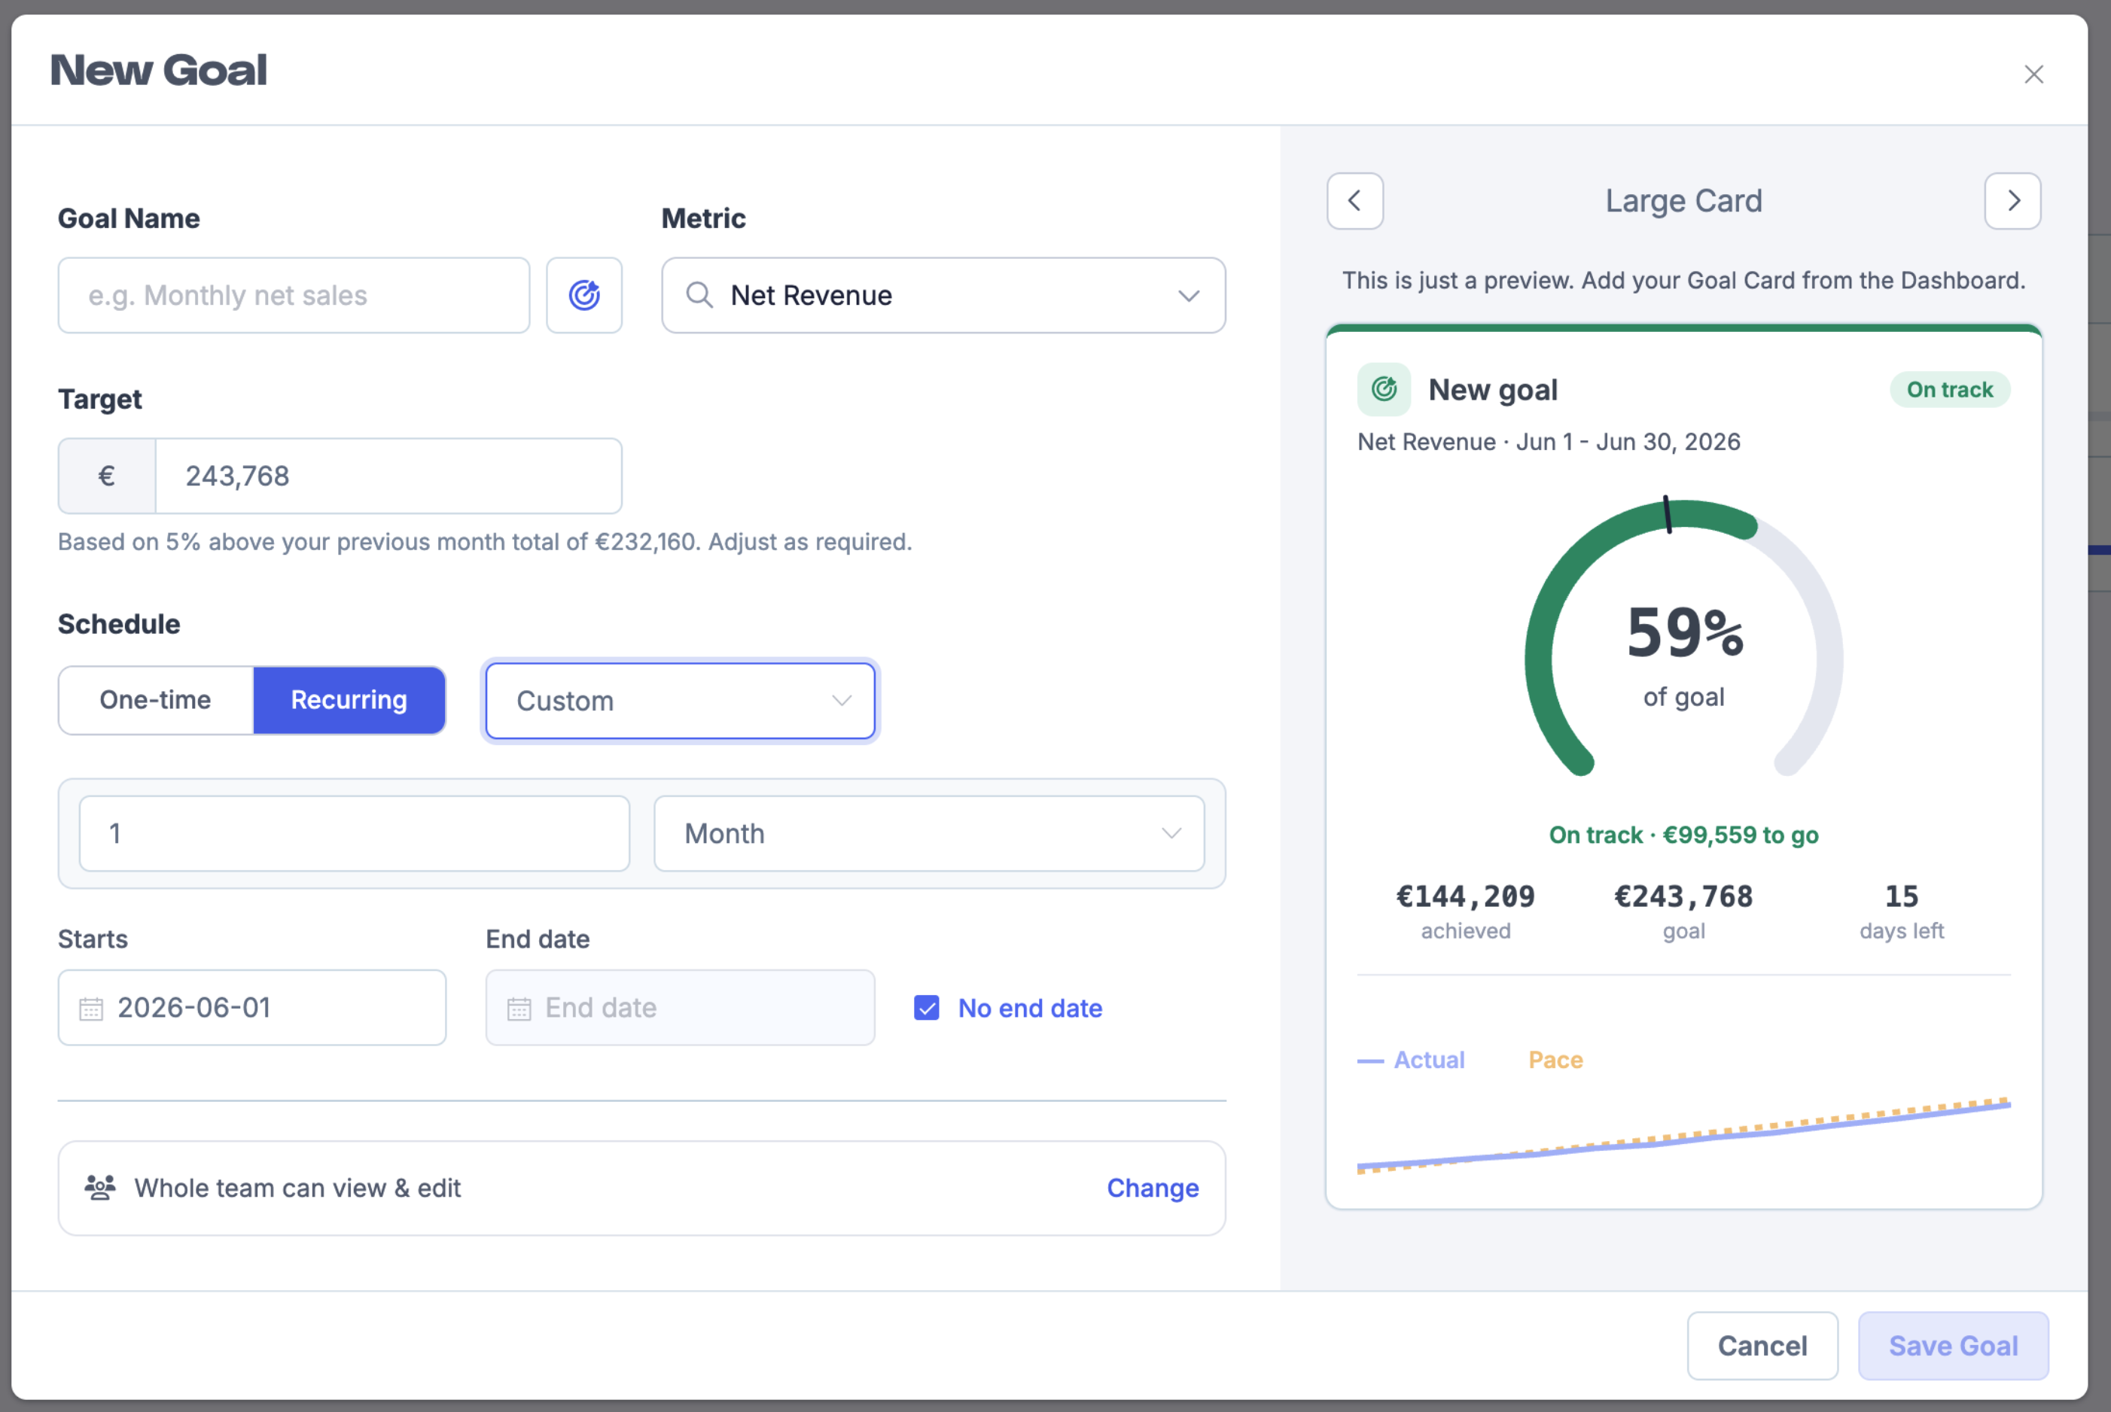The height and width of the screenshot is (1412, 2111).
Task: Click 'Whole team can view & edit' text
Action: pyautogui.click(x=297, y=1188)
